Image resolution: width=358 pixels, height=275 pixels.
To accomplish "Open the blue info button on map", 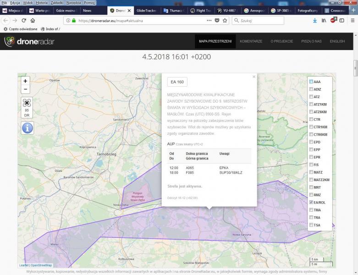I will pyautogui.click(x=27, y=128).
